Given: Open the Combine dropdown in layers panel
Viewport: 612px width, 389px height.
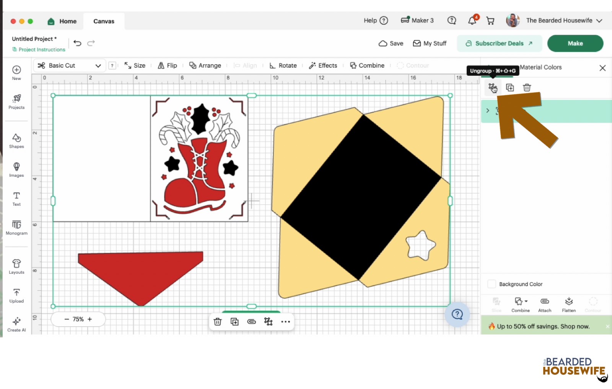Looking at the screenshot, I should (521, 305).
